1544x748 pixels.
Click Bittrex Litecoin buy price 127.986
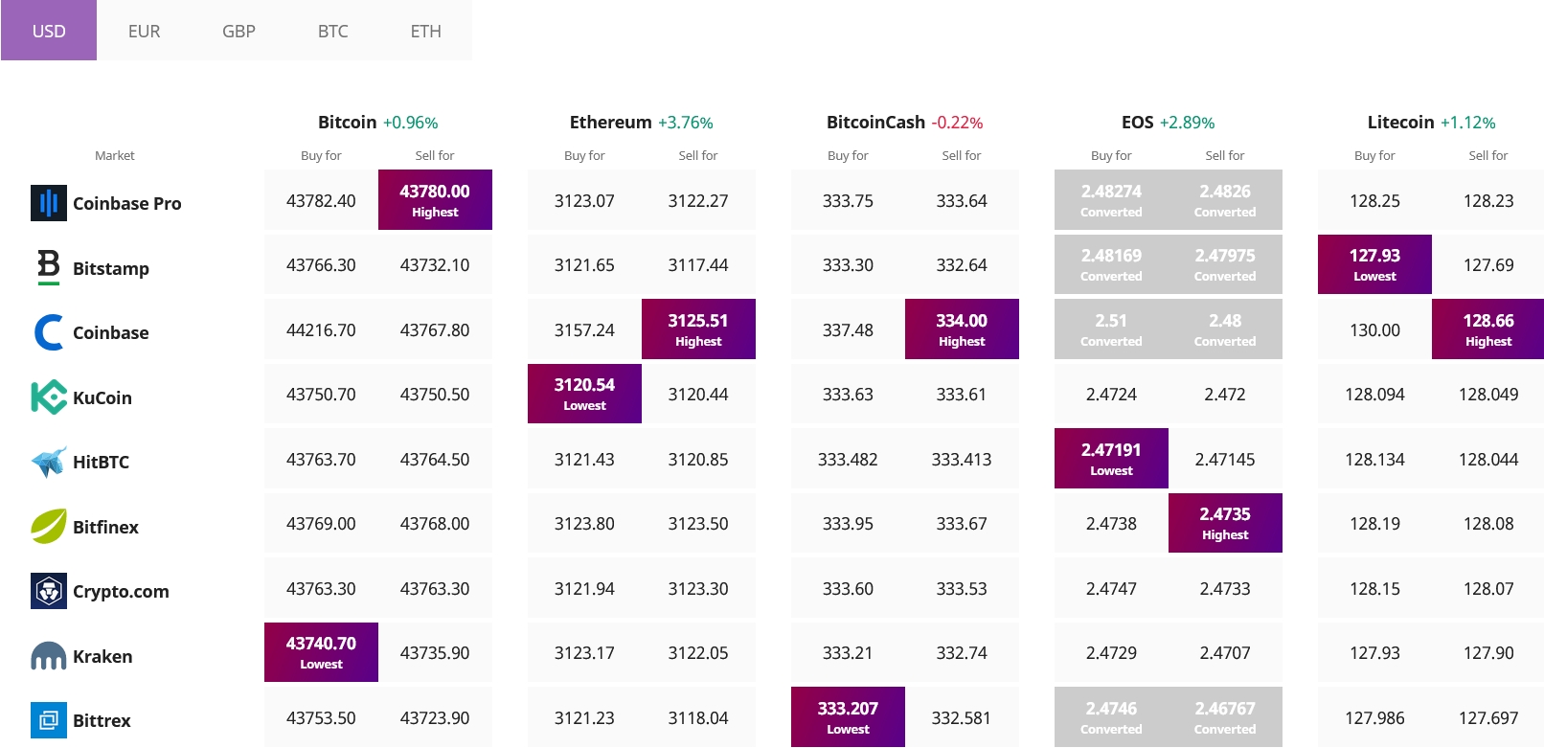tap(1374, 718)
